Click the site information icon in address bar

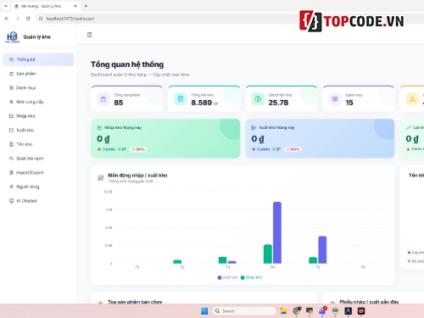[41, 19]
